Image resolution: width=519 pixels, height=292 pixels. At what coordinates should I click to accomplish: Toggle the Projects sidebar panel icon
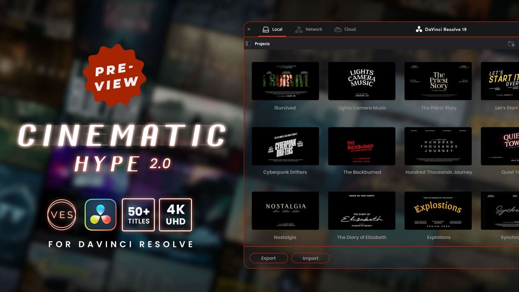point(249,43)
